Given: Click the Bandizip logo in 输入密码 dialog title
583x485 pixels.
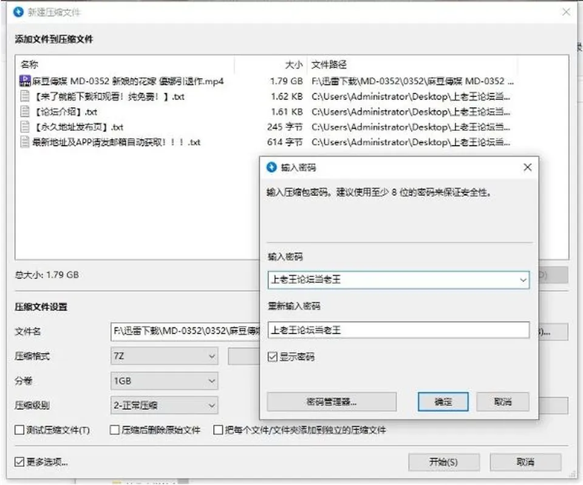Looking at the screenshot, I should tap(272, 167).
